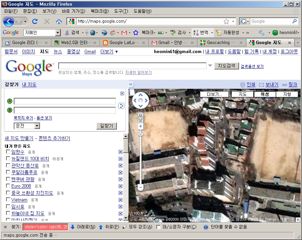Zoom out with the map minus button
This screenshot has width=302, height=240.
point(141,187)
